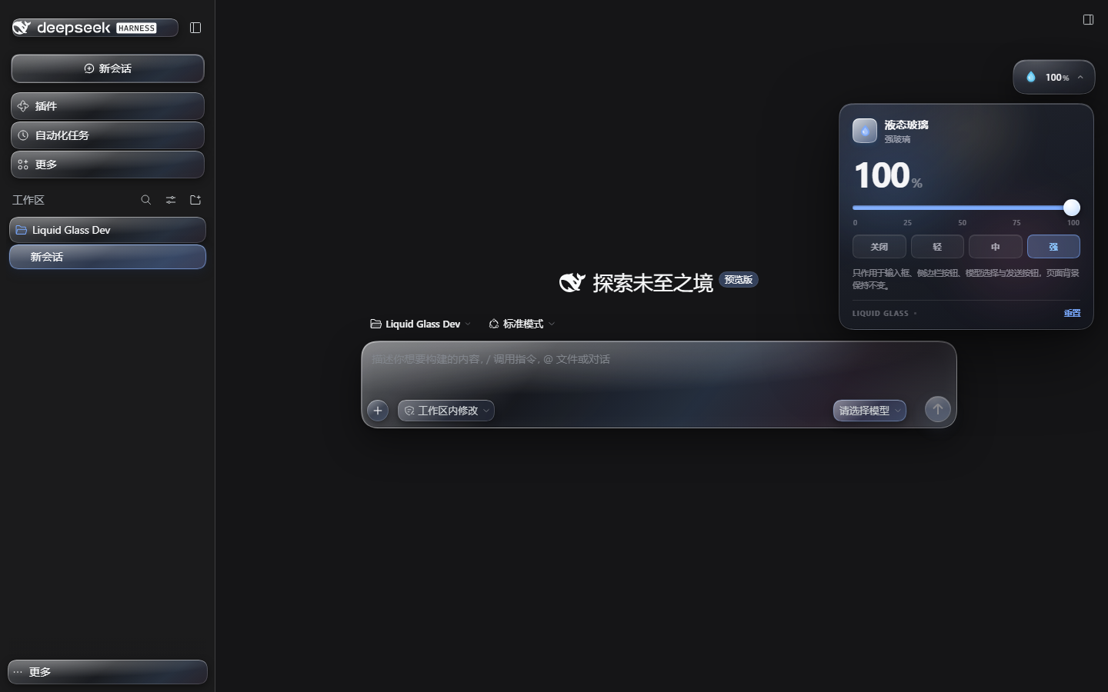
Task: Click the 强玻璃 subtitle text
Action: pos(897,139)
